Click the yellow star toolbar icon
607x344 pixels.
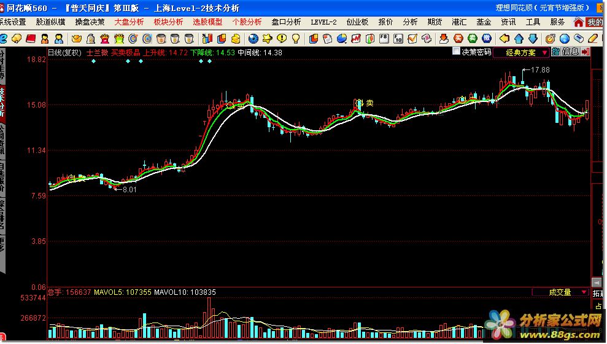[267, 38]
